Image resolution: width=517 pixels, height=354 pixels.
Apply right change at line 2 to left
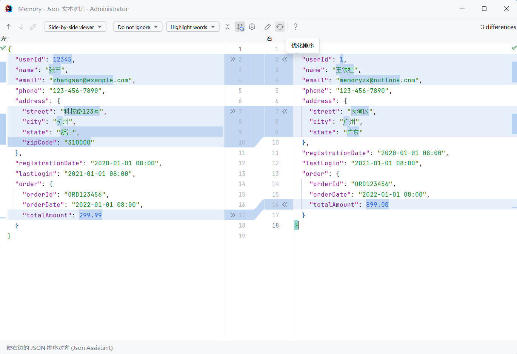285,59
